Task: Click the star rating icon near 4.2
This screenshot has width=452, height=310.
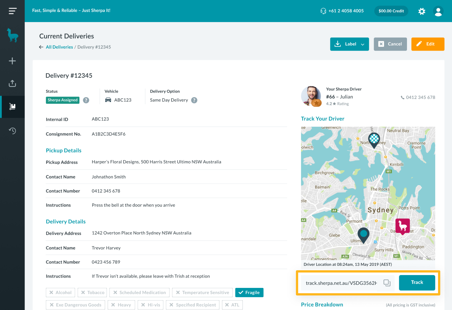Action: click(x=335, y=104)
